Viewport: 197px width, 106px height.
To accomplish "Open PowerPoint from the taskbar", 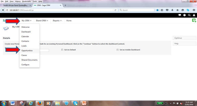I will click(84, 103).
